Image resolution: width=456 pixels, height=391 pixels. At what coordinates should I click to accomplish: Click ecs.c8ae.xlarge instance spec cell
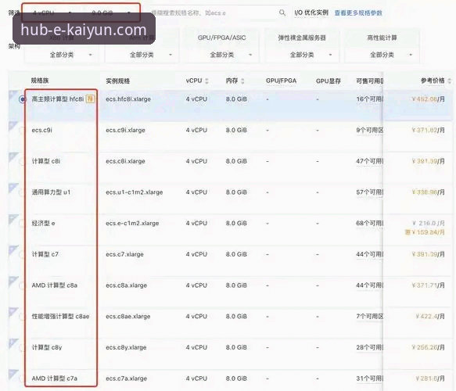coord(128,316)
